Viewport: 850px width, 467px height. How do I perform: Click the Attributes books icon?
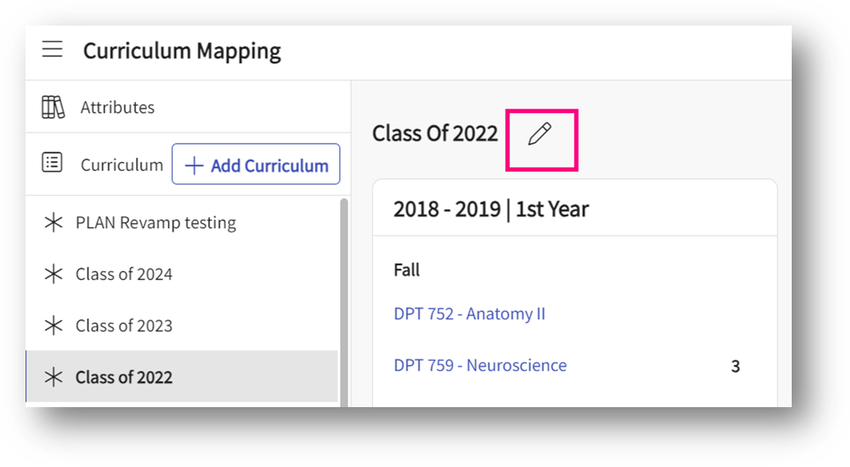click(53, 107)
